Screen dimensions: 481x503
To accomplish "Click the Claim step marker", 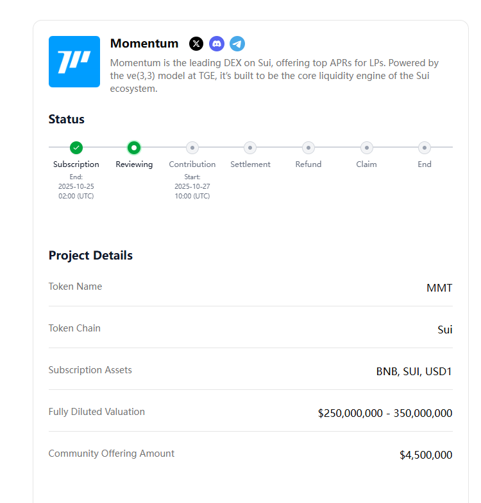I will [x=366, y=148].
